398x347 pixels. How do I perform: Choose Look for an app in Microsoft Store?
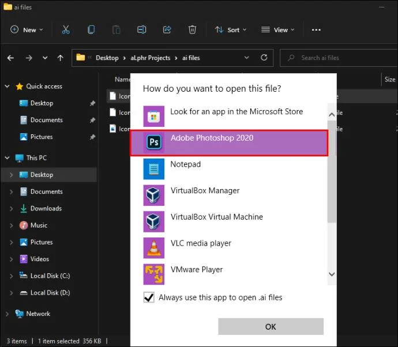[x=229, y=116]
